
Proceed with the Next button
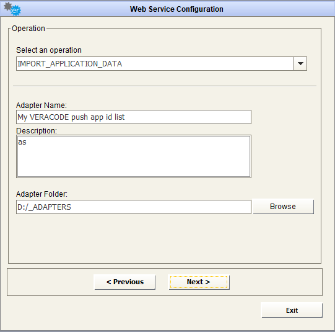pos(199,282)
